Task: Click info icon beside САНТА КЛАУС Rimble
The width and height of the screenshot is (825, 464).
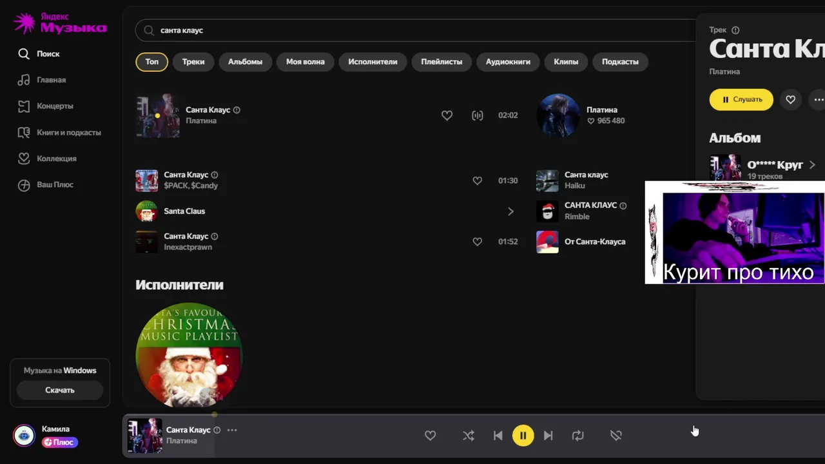Action: (x=623, y=206)
